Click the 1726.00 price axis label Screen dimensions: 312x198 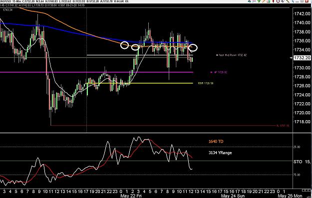(x=302, y=86)
